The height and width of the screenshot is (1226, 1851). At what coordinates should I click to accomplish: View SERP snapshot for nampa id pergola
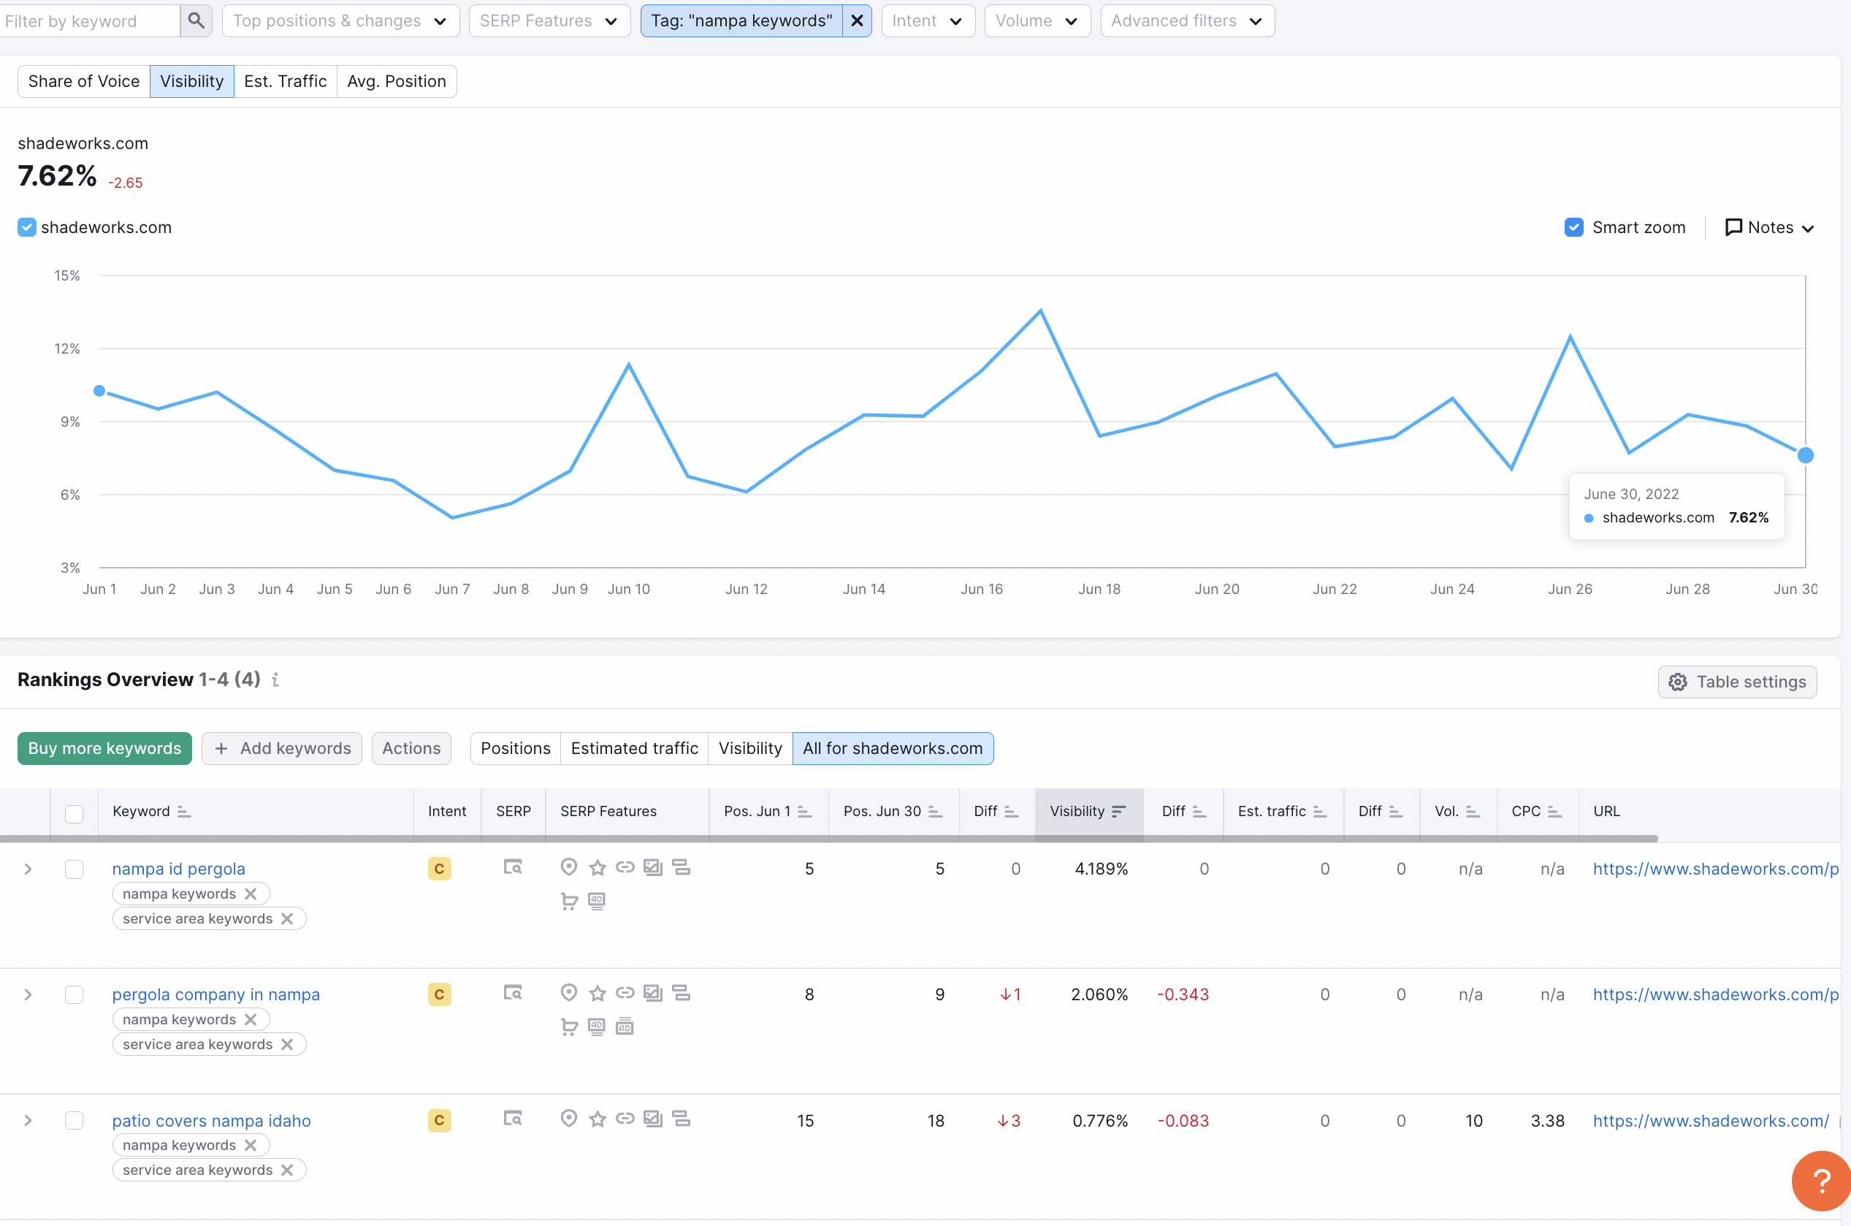point(513,867)
